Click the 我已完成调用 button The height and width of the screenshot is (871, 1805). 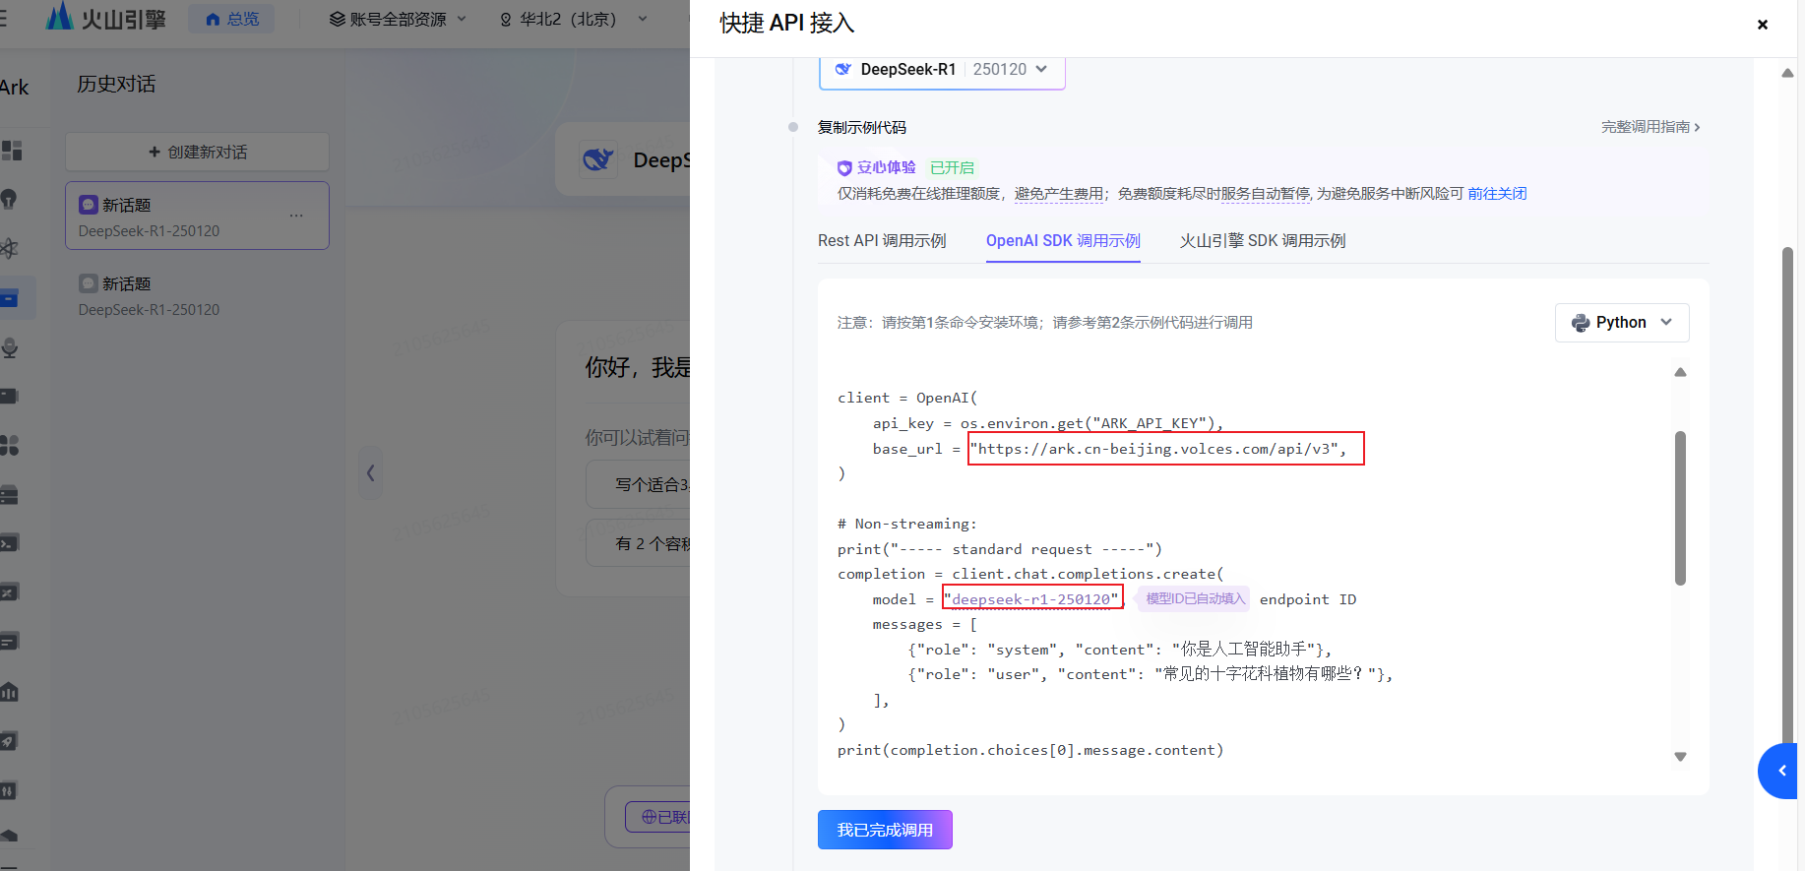coord(885,830)
